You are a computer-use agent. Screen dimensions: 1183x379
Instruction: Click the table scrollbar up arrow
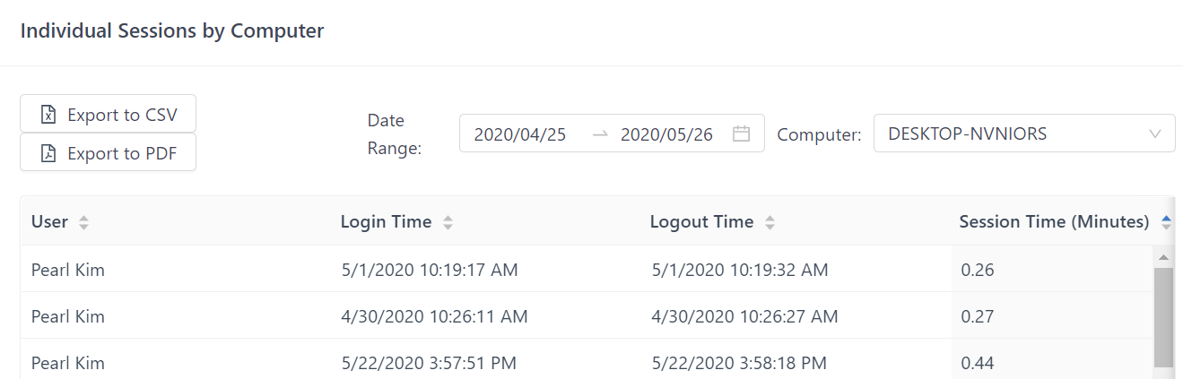click(x=1163, y=258)
